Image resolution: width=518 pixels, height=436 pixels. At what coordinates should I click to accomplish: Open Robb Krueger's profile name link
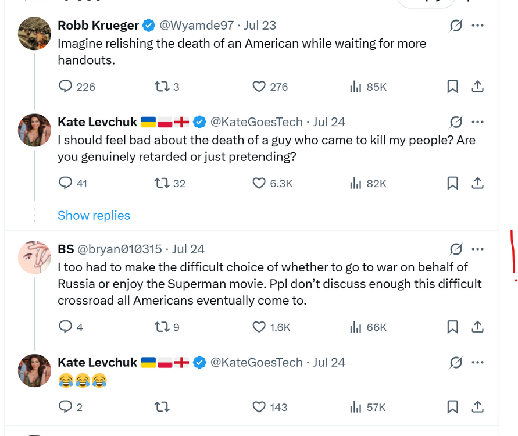tap(98, 26)
